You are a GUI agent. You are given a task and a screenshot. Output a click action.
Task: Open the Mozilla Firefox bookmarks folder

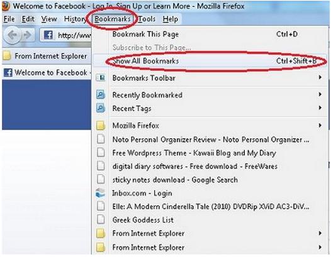(210, 126)
